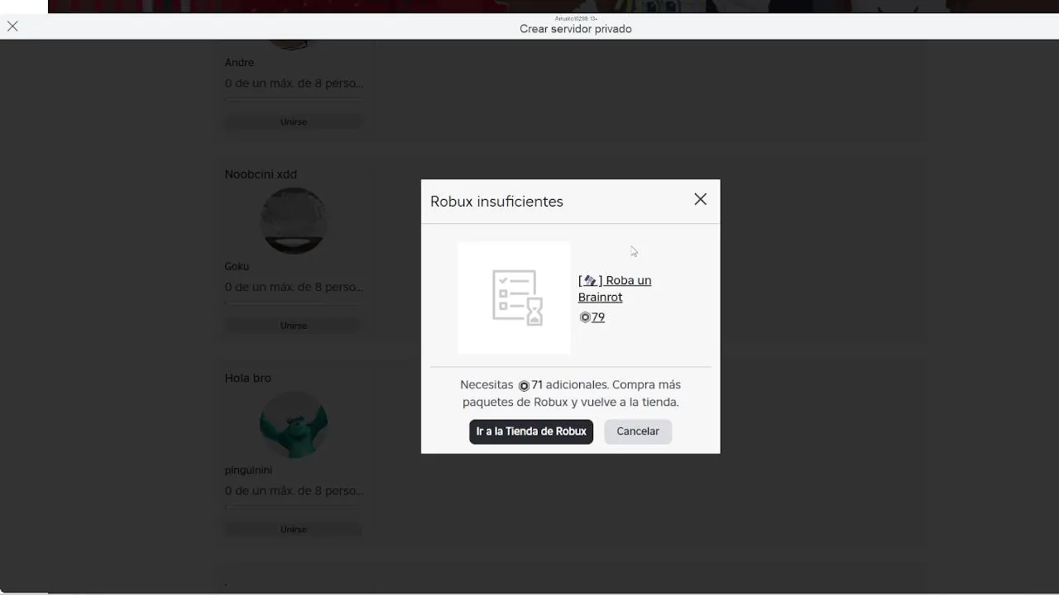The width and height of the screenshot is (1059, 595).
Task: Join the Noobcini xdd server with Unirse
Action: tap(294, 326)
